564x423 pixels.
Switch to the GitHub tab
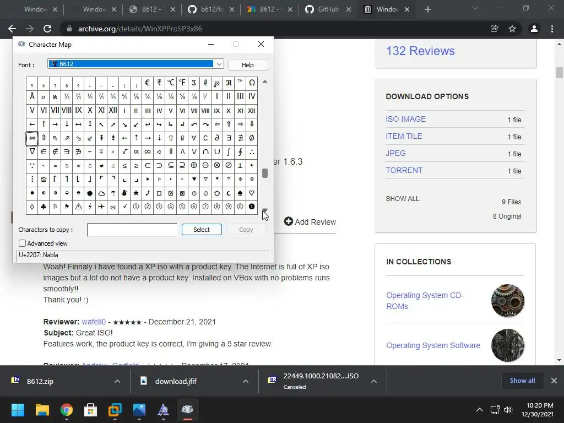click(328, 9)
